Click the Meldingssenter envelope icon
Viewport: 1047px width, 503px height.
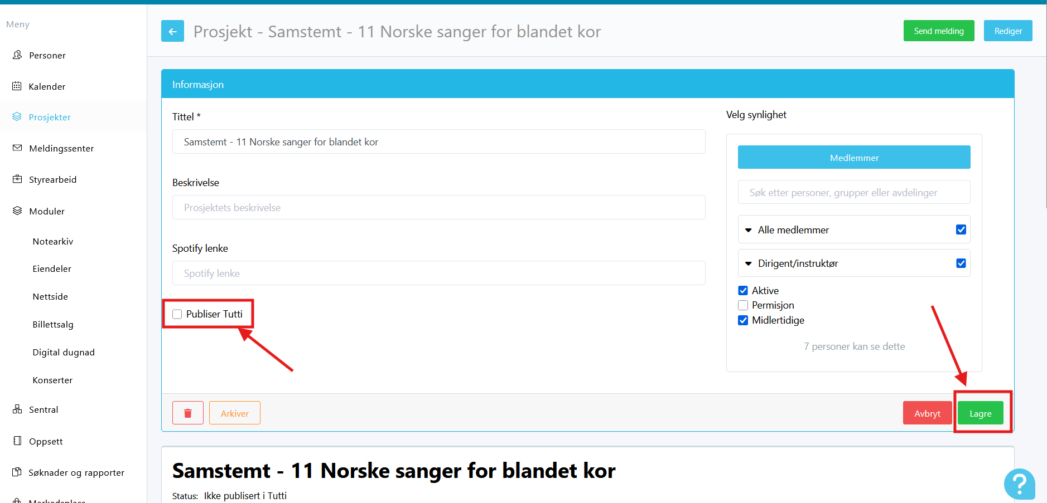click(x=17, y=148)
